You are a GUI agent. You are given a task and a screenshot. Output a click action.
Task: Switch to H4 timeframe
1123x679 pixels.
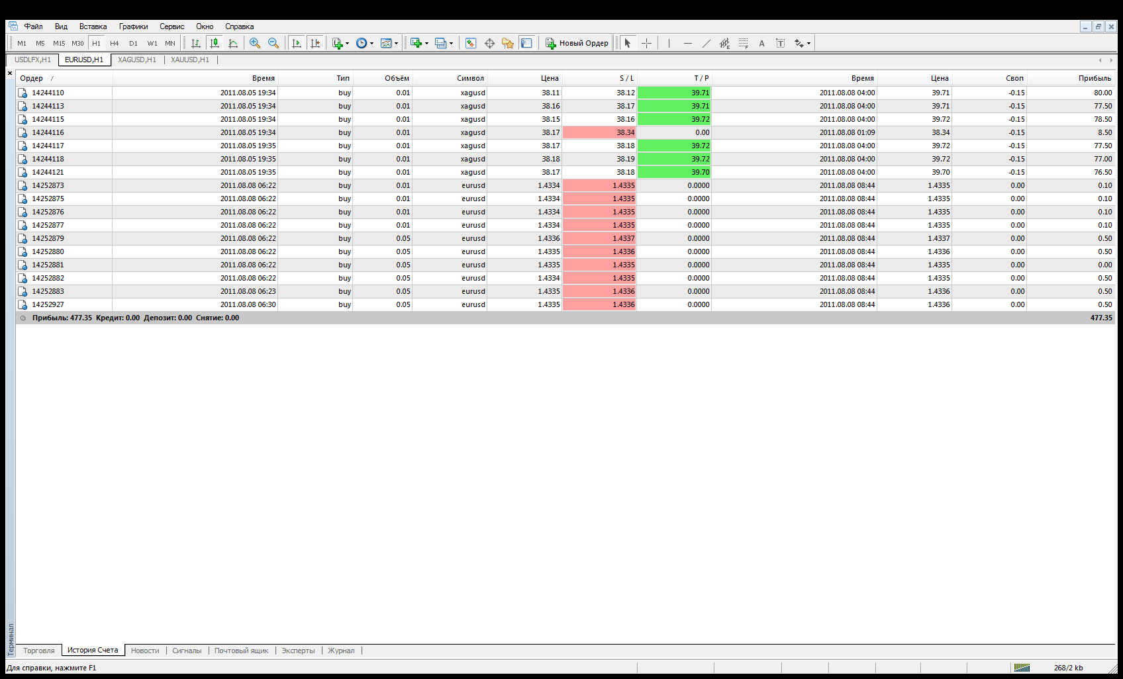115,43
